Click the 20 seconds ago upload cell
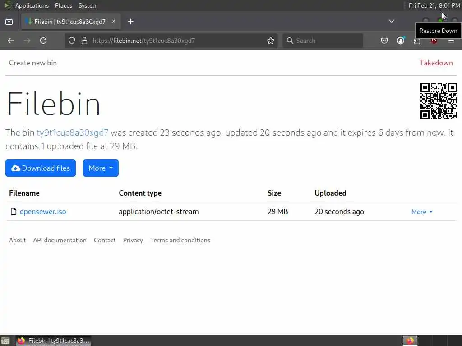Image resolution: width=462 pixels, height=346 pixels. [x=339, y=212]
